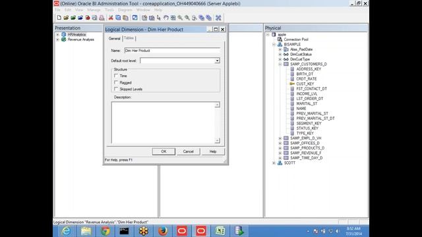Maximize the Logical Dimension dialog
The image size is (422, 237).
[x=216, y=29]
